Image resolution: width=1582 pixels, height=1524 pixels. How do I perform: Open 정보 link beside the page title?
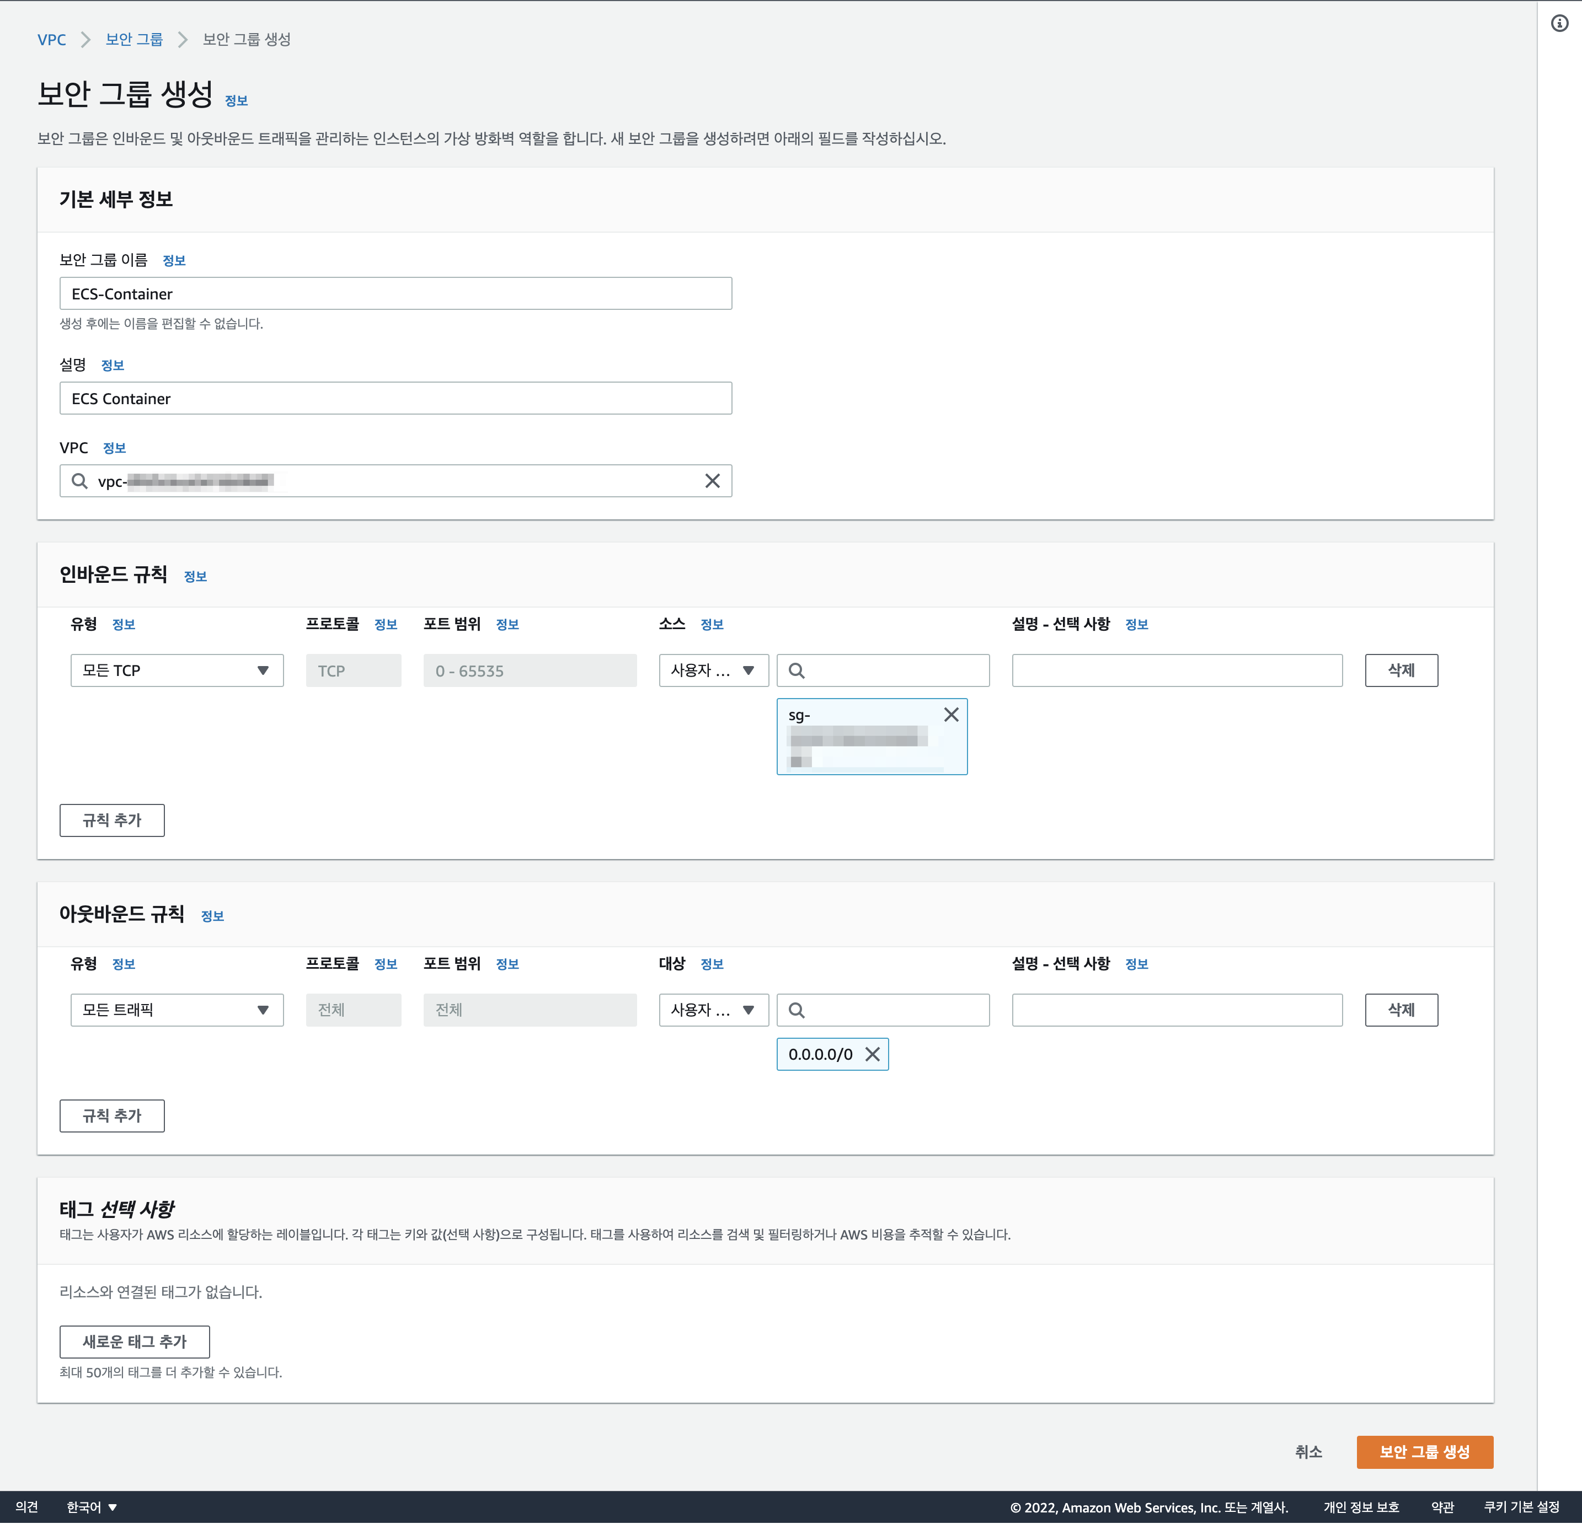[237, 101]
